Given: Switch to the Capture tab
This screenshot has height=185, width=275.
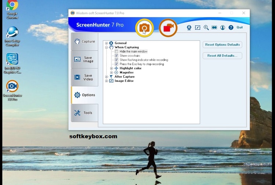Looking at the screenshot, I should (x=85, y=41).
